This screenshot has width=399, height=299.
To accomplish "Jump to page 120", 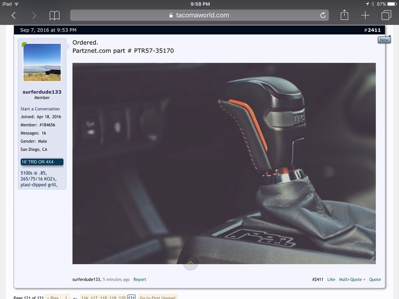I will pos(122,297).
